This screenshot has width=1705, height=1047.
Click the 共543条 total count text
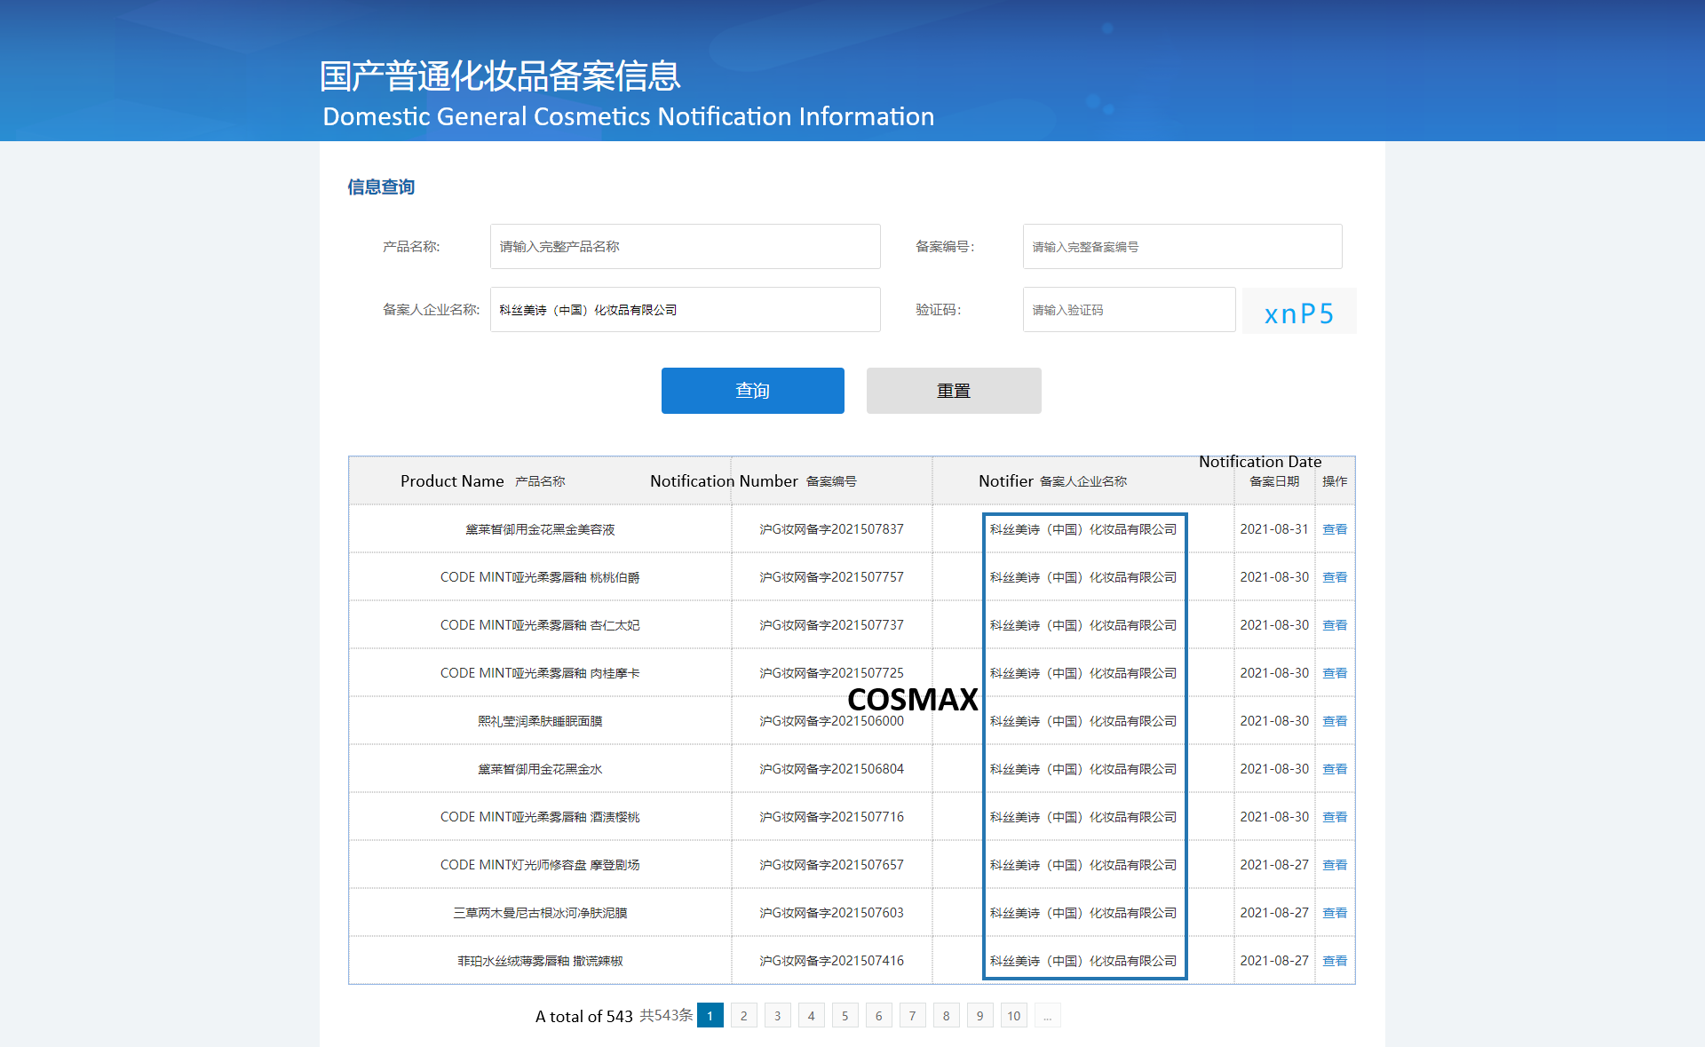[x=666, y=1015]
